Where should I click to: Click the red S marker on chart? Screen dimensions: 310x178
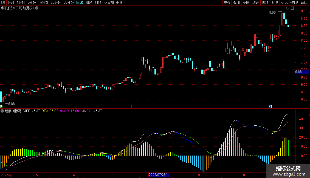point(131,107)
